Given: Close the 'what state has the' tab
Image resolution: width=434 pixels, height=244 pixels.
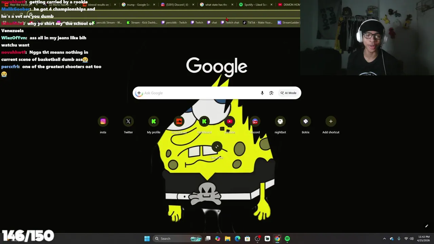Looking at the screenshot, I should (232, 5).
